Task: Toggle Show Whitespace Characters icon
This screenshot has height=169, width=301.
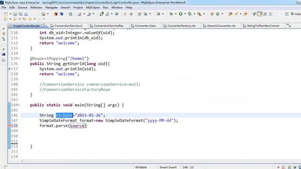Action: (270, 14)
